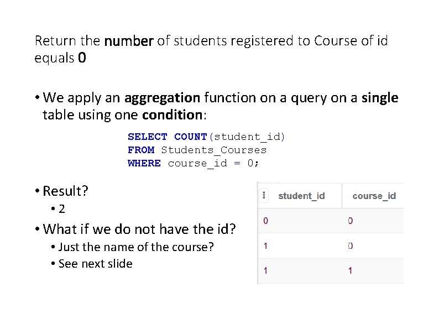
Task: Select course_id cell in second table row
Action: pos(351,246)
